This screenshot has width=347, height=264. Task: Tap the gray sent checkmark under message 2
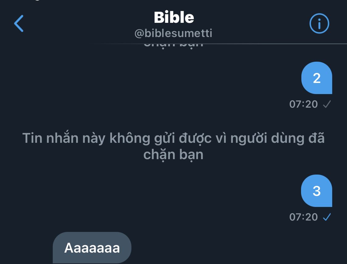327,104
